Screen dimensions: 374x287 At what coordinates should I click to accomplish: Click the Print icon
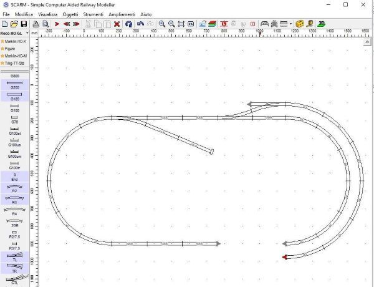point(36,24)
